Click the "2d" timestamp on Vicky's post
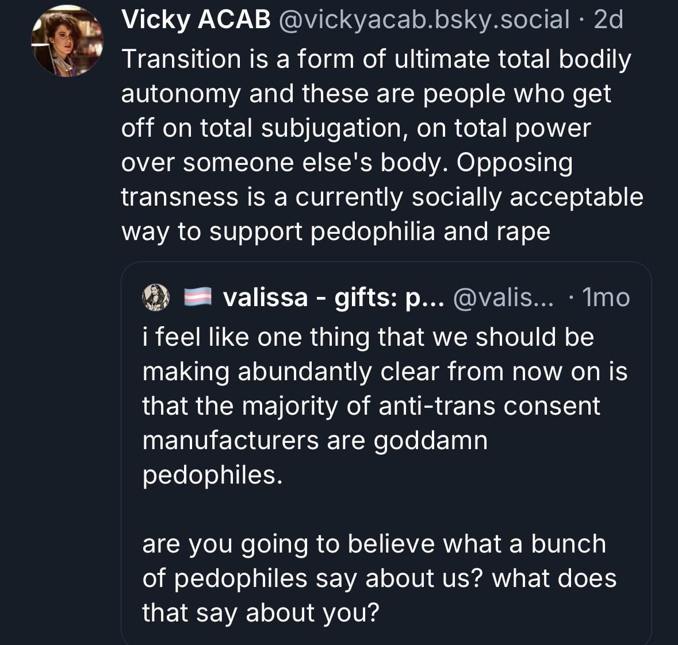Image resolution: width=678 pixels, height=645 pixels. [x=608, y=21]
